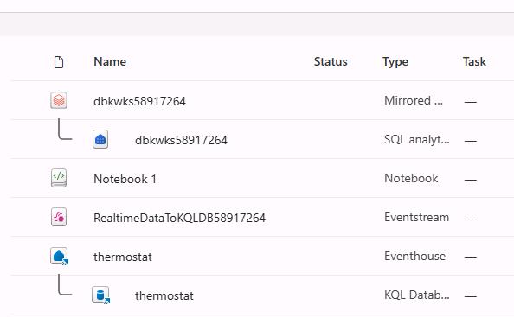Click the task dash in the Eventstream row

470,219
